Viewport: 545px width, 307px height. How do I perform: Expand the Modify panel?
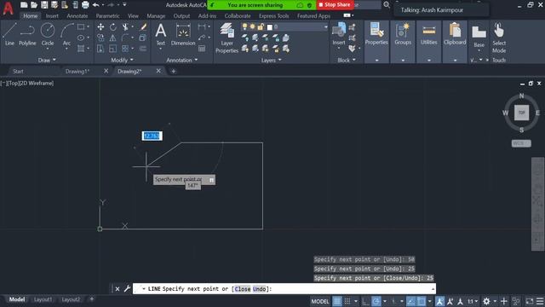(x=122, y=61)
